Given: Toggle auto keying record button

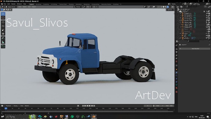Looking at the screenshot, I should point(78,106).
